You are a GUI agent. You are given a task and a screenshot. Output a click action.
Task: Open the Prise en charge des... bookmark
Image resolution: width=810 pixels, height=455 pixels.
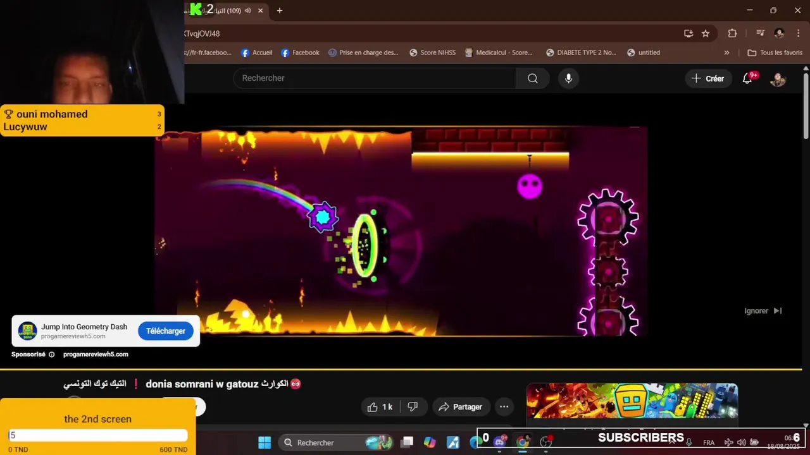pyautogui.click(x=363, y=52)
